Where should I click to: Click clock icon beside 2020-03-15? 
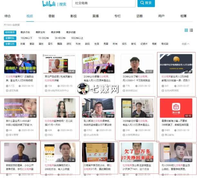pos(59,86)
